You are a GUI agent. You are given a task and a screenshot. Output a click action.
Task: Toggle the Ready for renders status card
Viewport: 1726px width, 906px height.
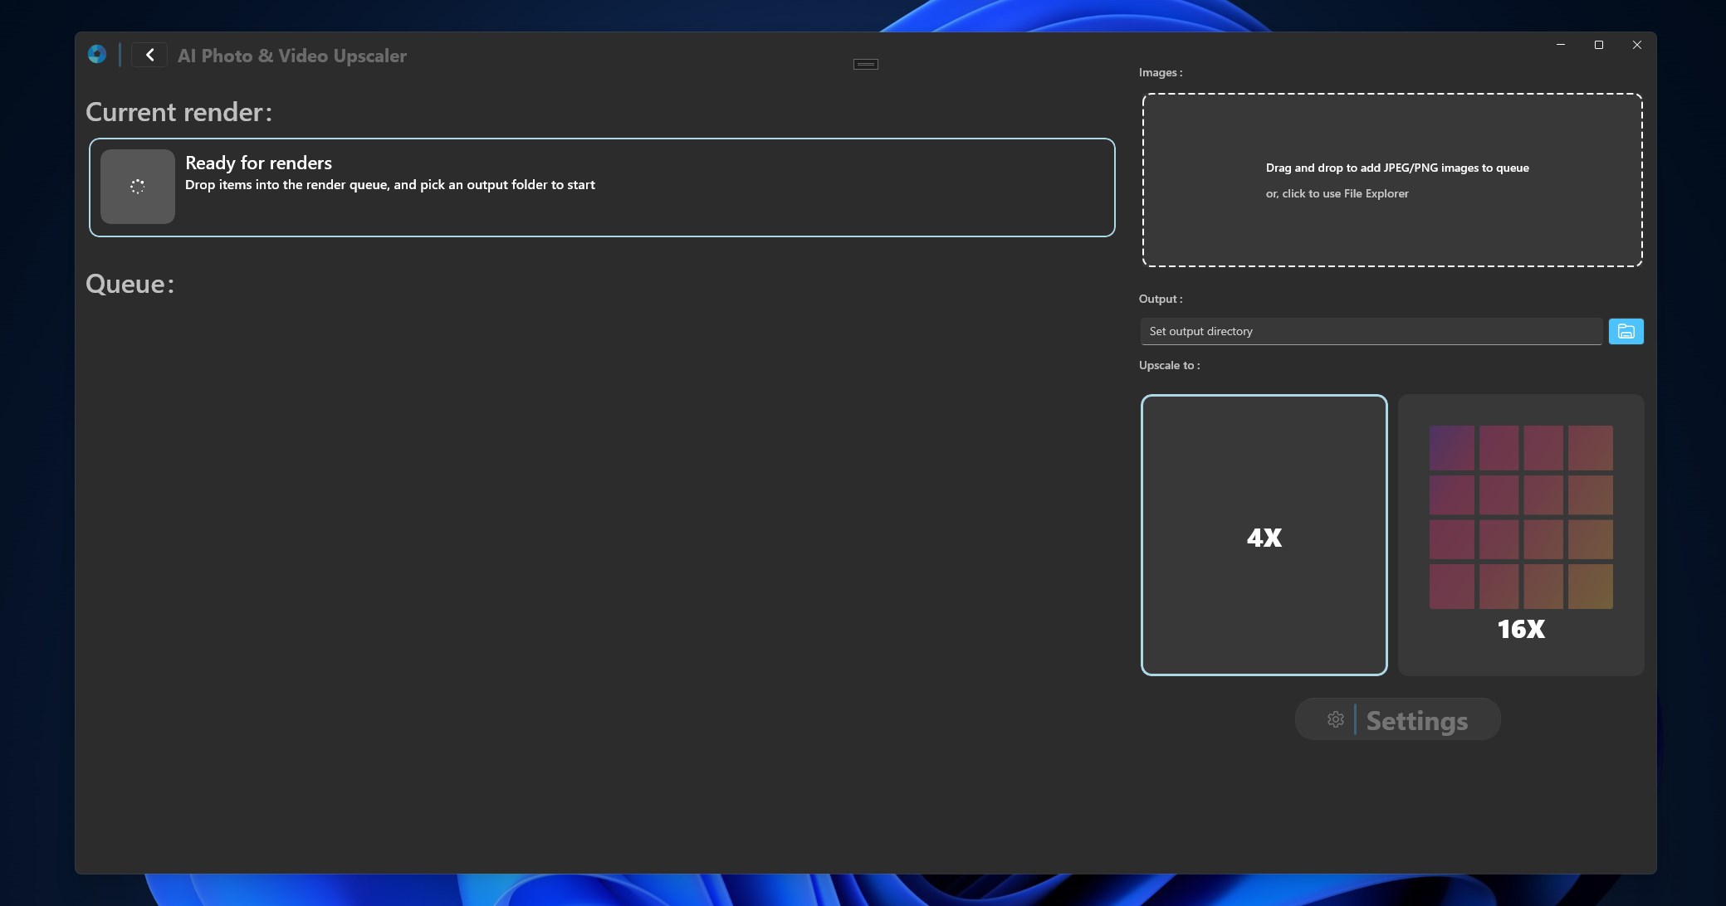click(602, 188)
